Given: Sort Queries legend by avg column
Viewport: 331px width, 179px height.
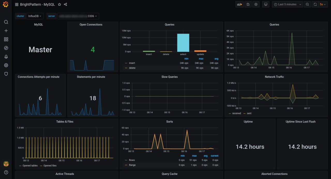Looking at the screenshot, I should [216, 59].
